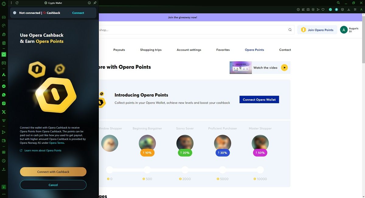
Task: Toggle the ad blocker shield icon
Action: click(x=313, y=9)
